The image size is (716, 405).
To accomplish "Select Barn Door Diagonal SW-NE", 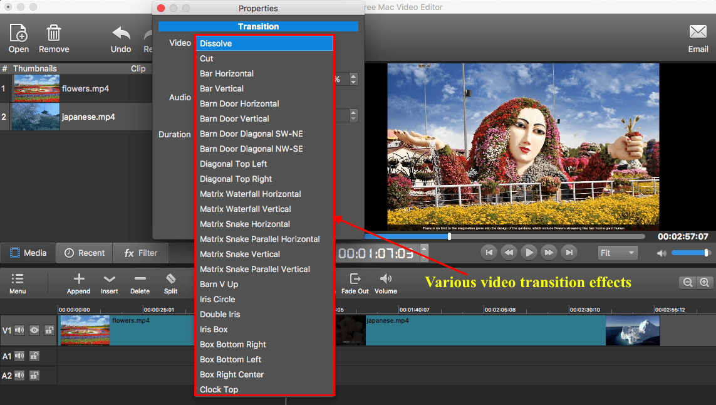I will (x=264, y=134).
